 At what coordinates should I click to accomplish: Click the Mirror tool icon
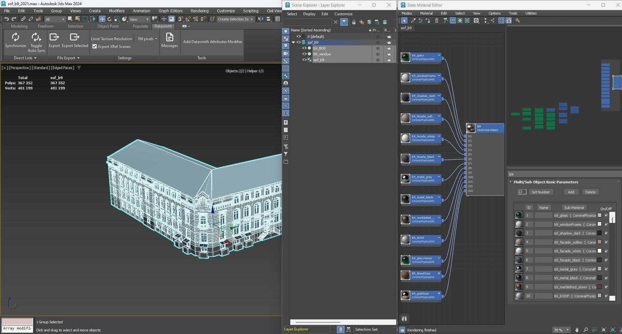click(260, 19)
